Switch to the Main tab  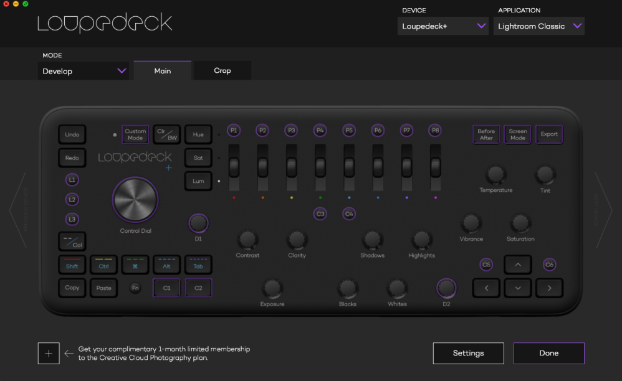162,70
